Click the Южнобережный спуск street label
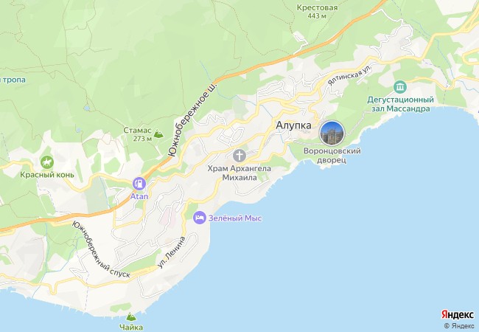Image resolution: width=479 pixels, height=332 pixels. [102, 250]
